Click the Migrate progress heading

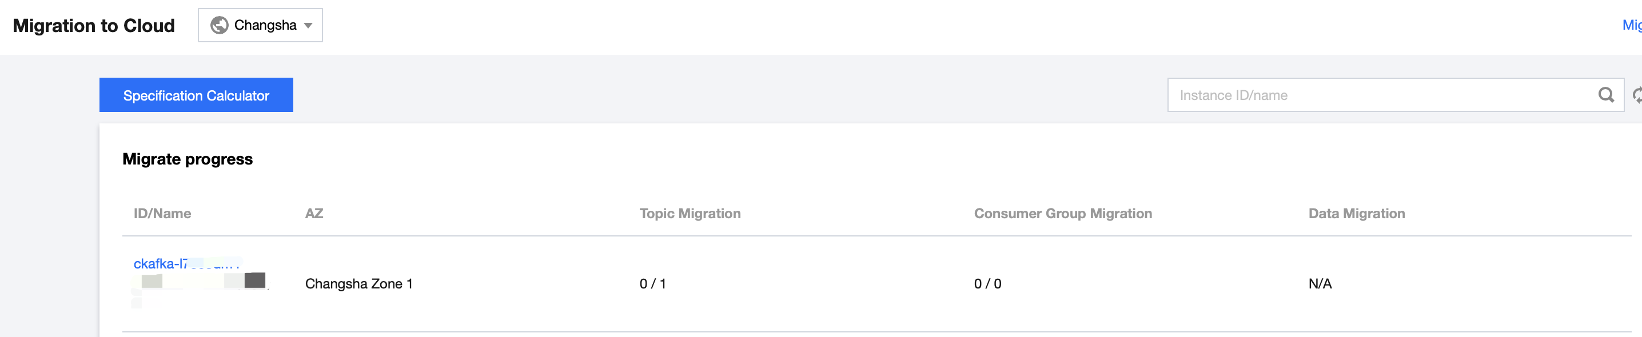point(188,159)
